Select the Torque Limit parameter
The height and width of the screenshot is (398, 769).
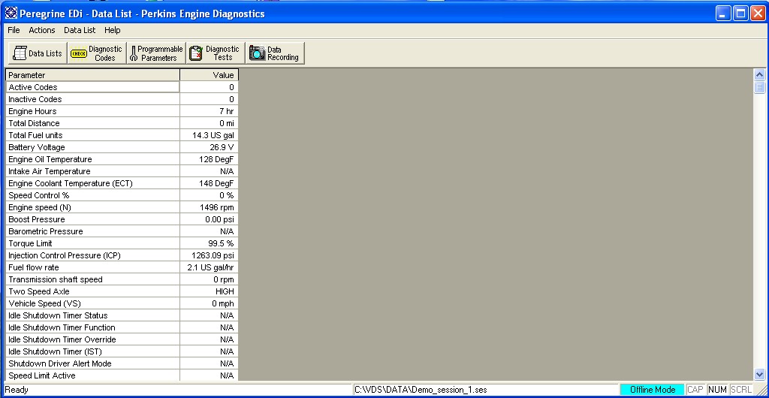92,243
